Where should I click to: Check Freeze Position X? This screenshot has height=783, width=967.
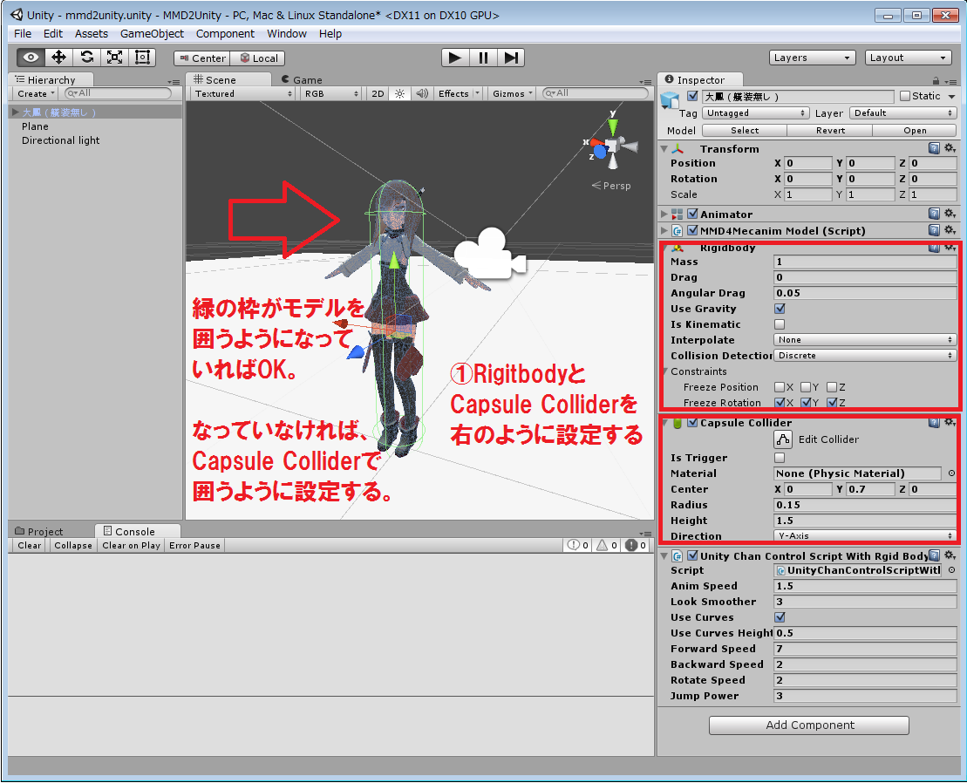click(x=780, y=387)
